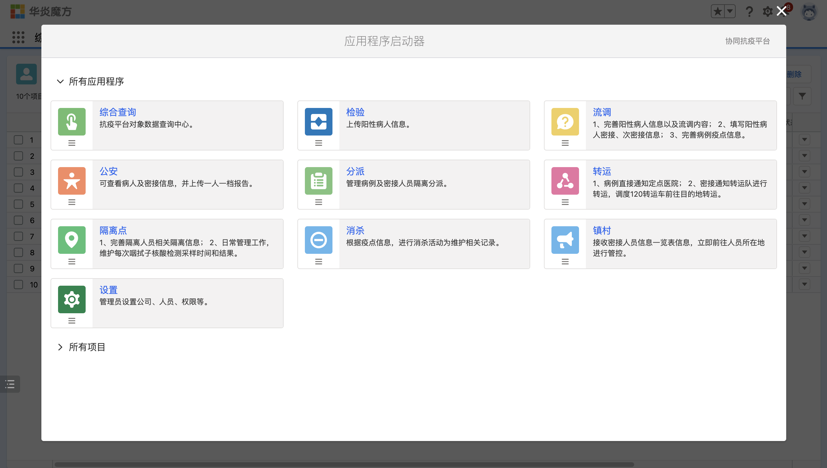Viewport: 827px width, 468px height.
Task: Click the drag handle under 隔离点
Action: click(x=72, y=262)
